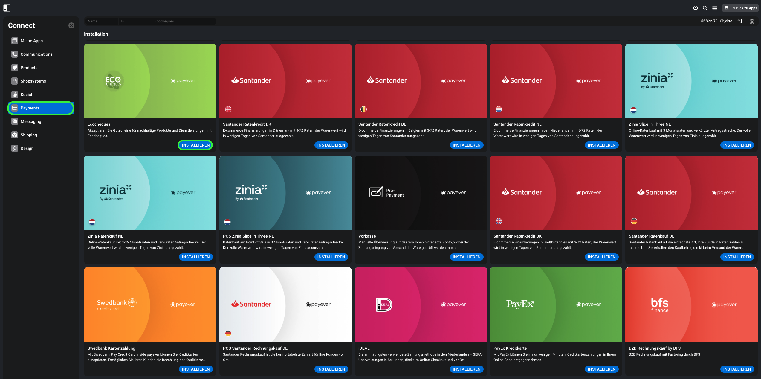Image resolution: width=761 pixels, height=379 pixels.
Task: Click Zurück zu Apps button
Action: (740, 8)
